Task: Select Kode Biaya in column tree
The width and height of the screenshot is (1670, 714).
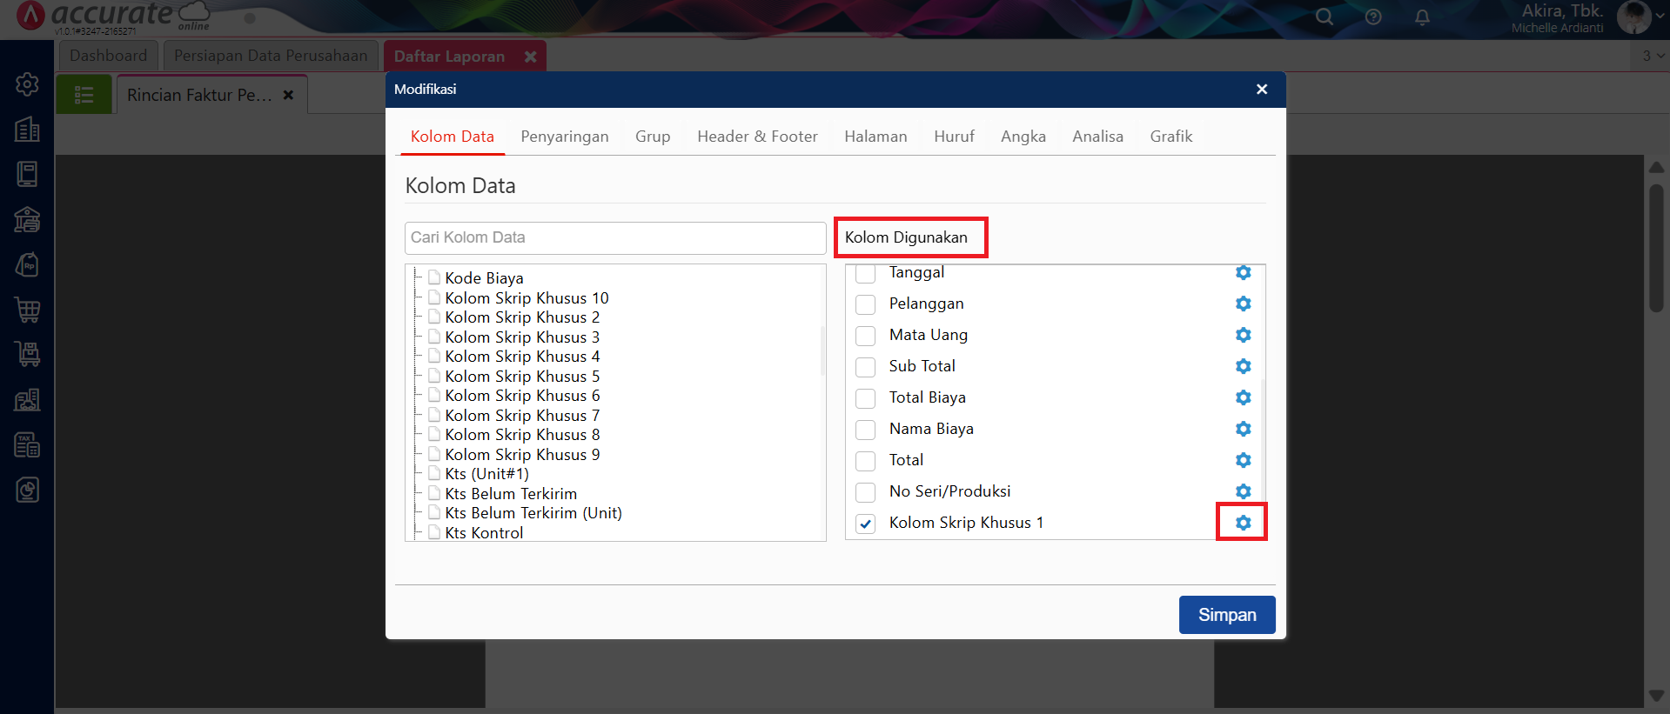Action: [x=484, y=278]
